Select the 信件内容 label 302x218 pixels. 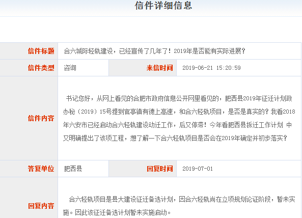41,118
